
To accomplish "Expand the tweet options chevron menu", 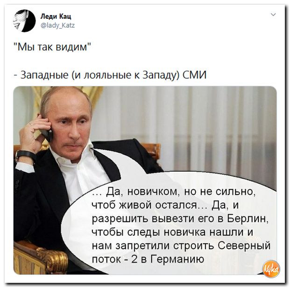I will pyautogui.click(x=273, y=15).
